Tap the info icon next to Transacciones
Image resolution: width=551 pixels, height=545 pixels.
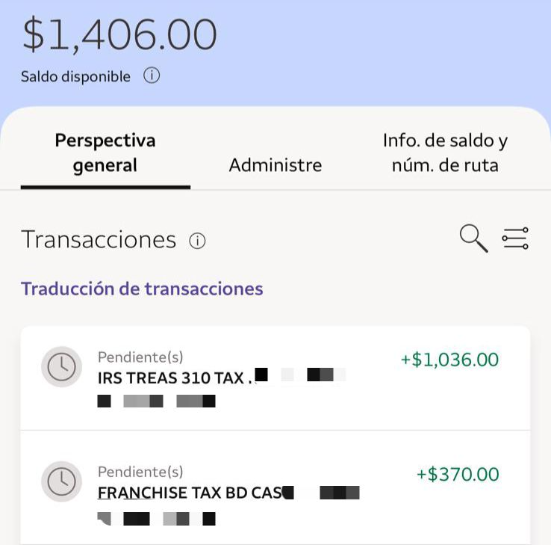(x=197, y=241)
